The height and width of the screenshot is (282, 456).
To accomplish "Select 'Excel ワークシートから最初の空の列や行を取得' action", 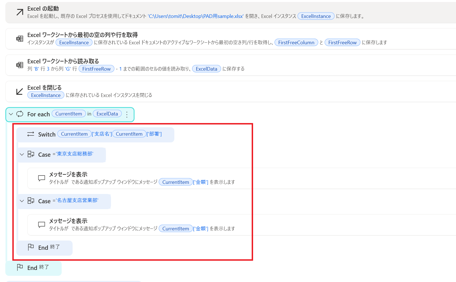I will pos(83,35).
